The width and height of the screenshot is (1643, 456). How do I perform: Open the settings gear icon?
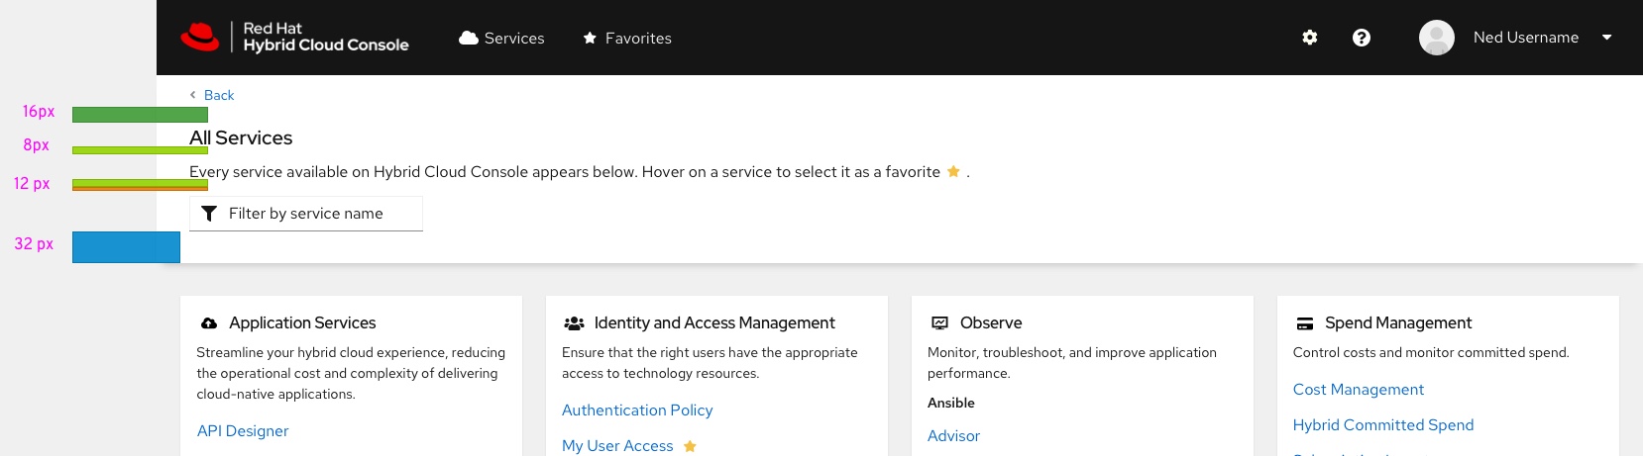[x=1310, y=38]
